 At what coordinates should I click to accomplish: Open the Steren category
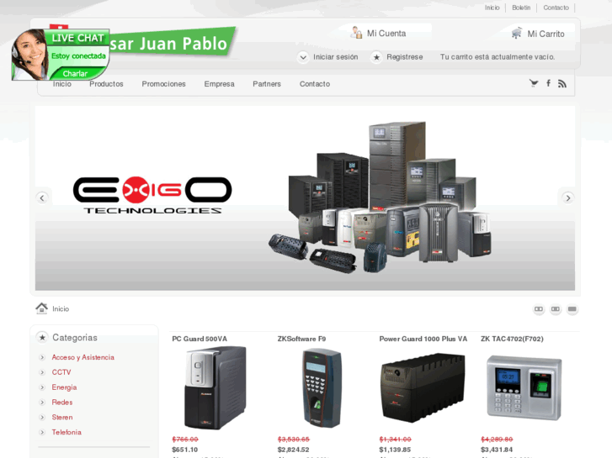click(62, 418)
